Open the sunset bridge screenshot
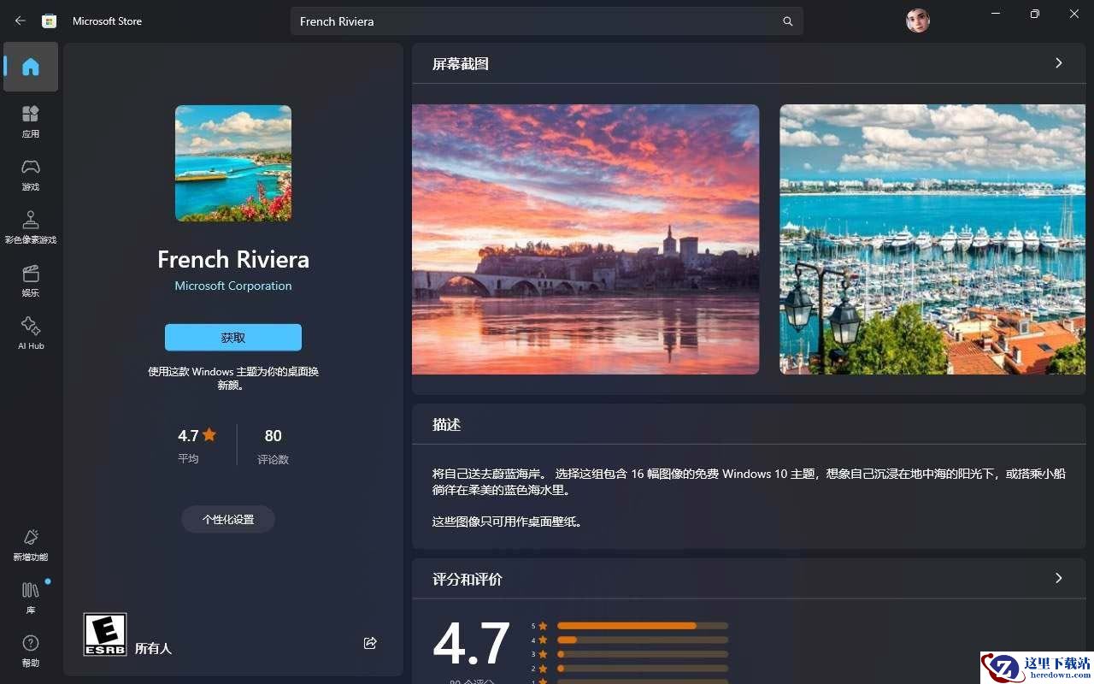Viewport: 1094px width, 684px height. click(585, 239)
